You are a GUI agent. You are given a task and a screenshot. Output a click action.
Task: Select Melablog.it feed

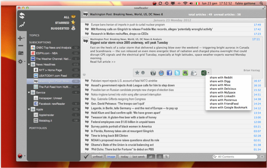coord(53,120)
